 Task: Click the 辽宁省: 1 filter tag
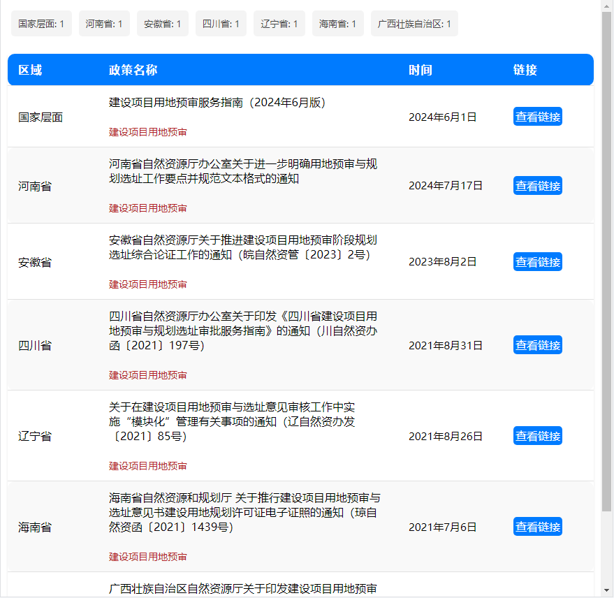coord(279,24)
